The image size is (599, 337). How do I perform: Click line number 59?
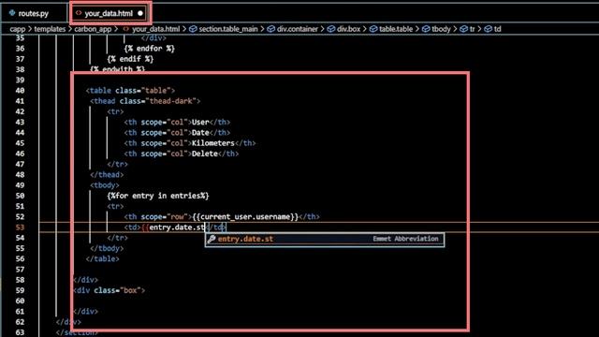(x=20, y=290)
